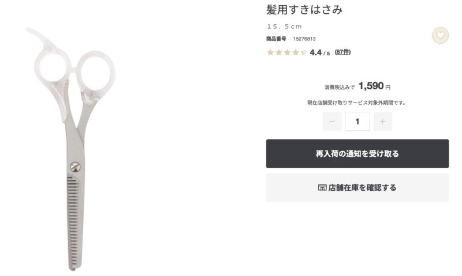The width and height of the screenshot is (462, 276).
Task: Click the 商品番号 label
Action: [x=276, y=39]
